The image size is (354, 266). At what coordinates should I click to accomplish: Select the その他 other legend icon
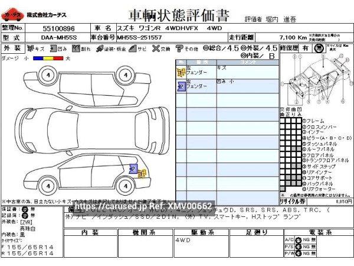[x=179, y=48]
